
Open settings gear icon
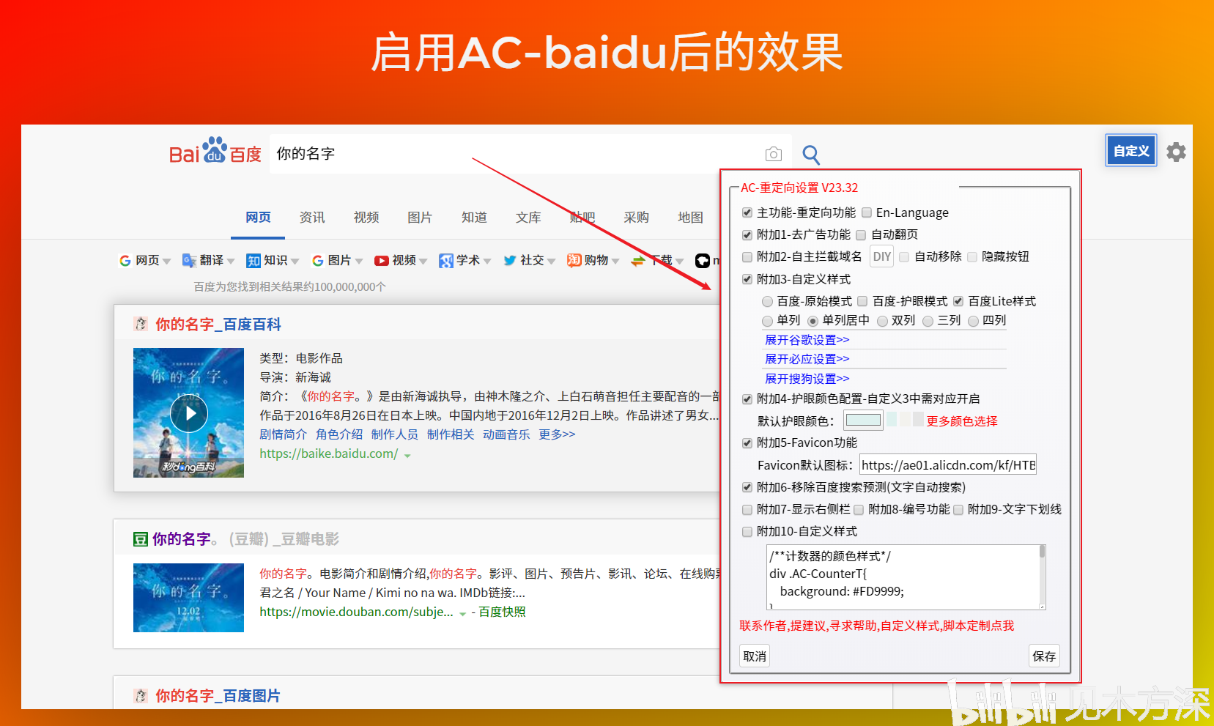(x=1176, y=152)
